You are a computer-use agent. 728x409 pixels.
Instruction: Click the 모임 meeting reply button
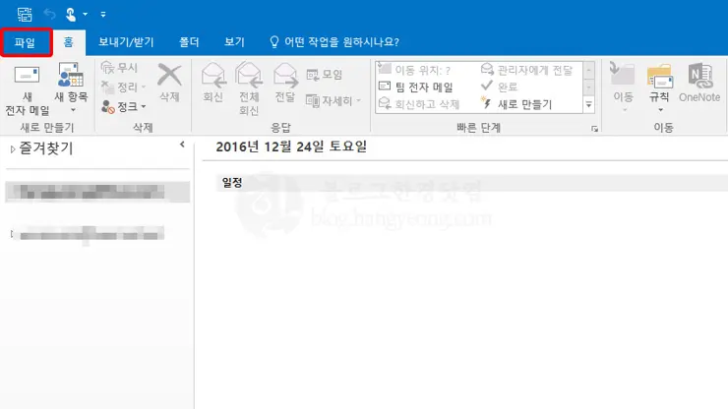point(325,75)
